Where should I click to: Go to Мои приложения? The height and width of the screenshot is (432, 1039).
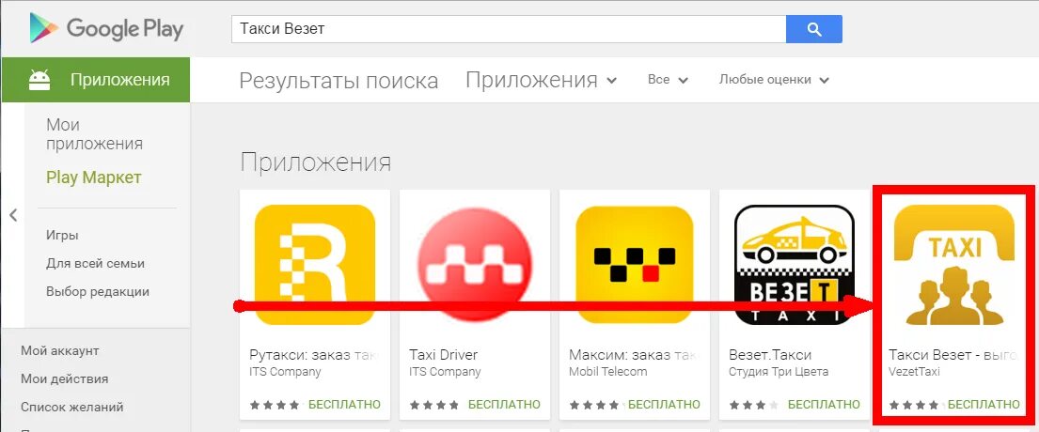95,134
